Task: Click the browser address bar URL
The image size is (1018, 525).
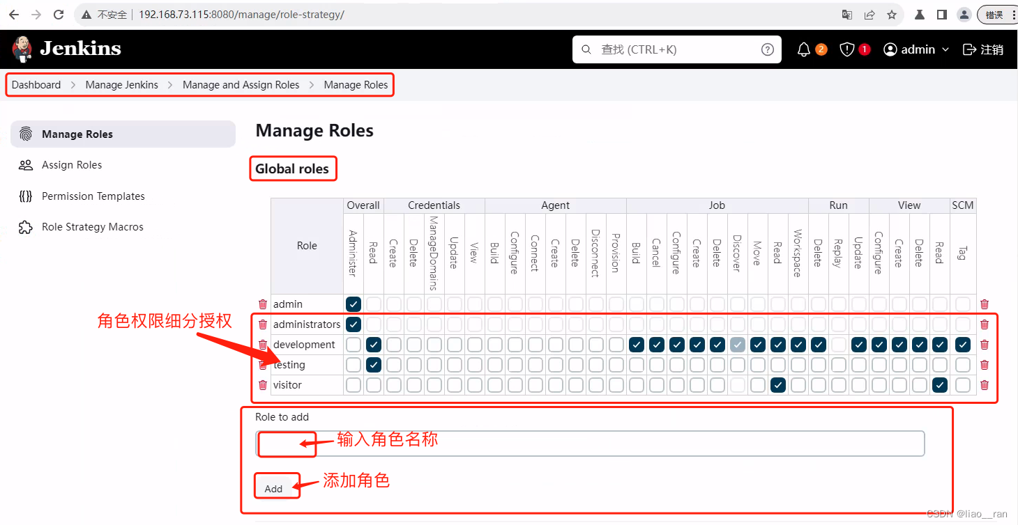Action: click(241, 15)
